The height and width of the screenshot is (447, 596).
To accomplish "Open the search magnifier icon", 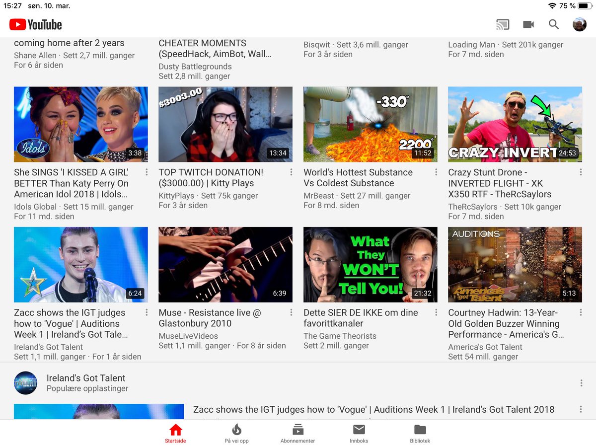I will point(554,24).
